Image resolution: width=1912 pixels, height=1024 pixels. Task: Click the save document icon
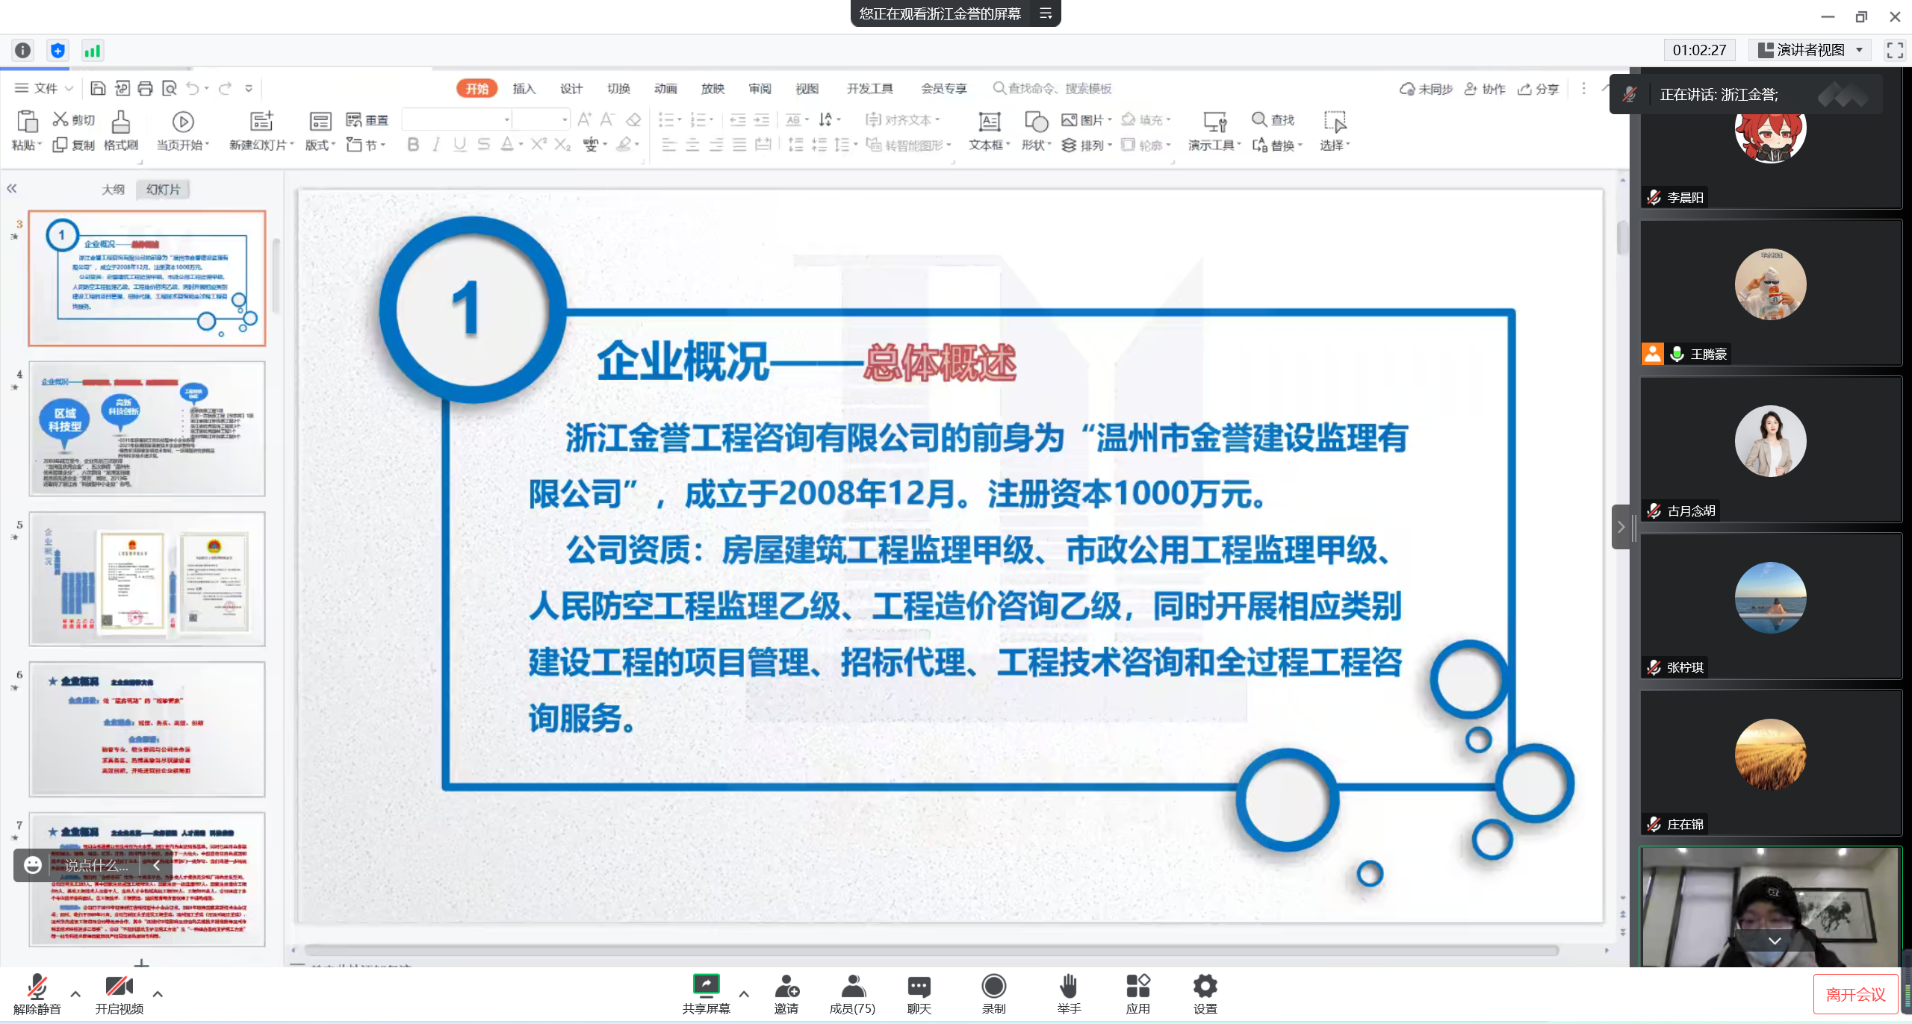98,88
